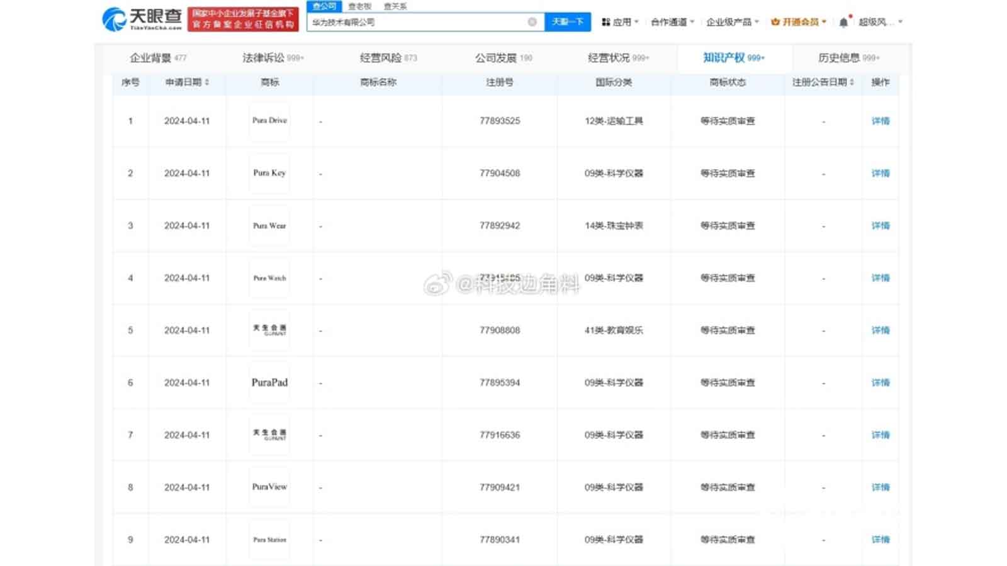
Task: Open 详情 for registration 77904508
Action: coord(880,173)
